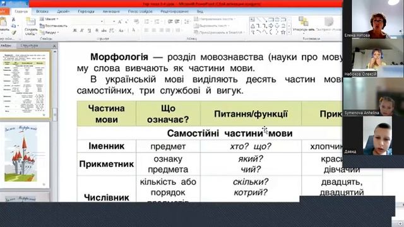Viewport: 404px width, 227px height.
Task: Click the Change Case Aa icon
Action: pos(121,30)
